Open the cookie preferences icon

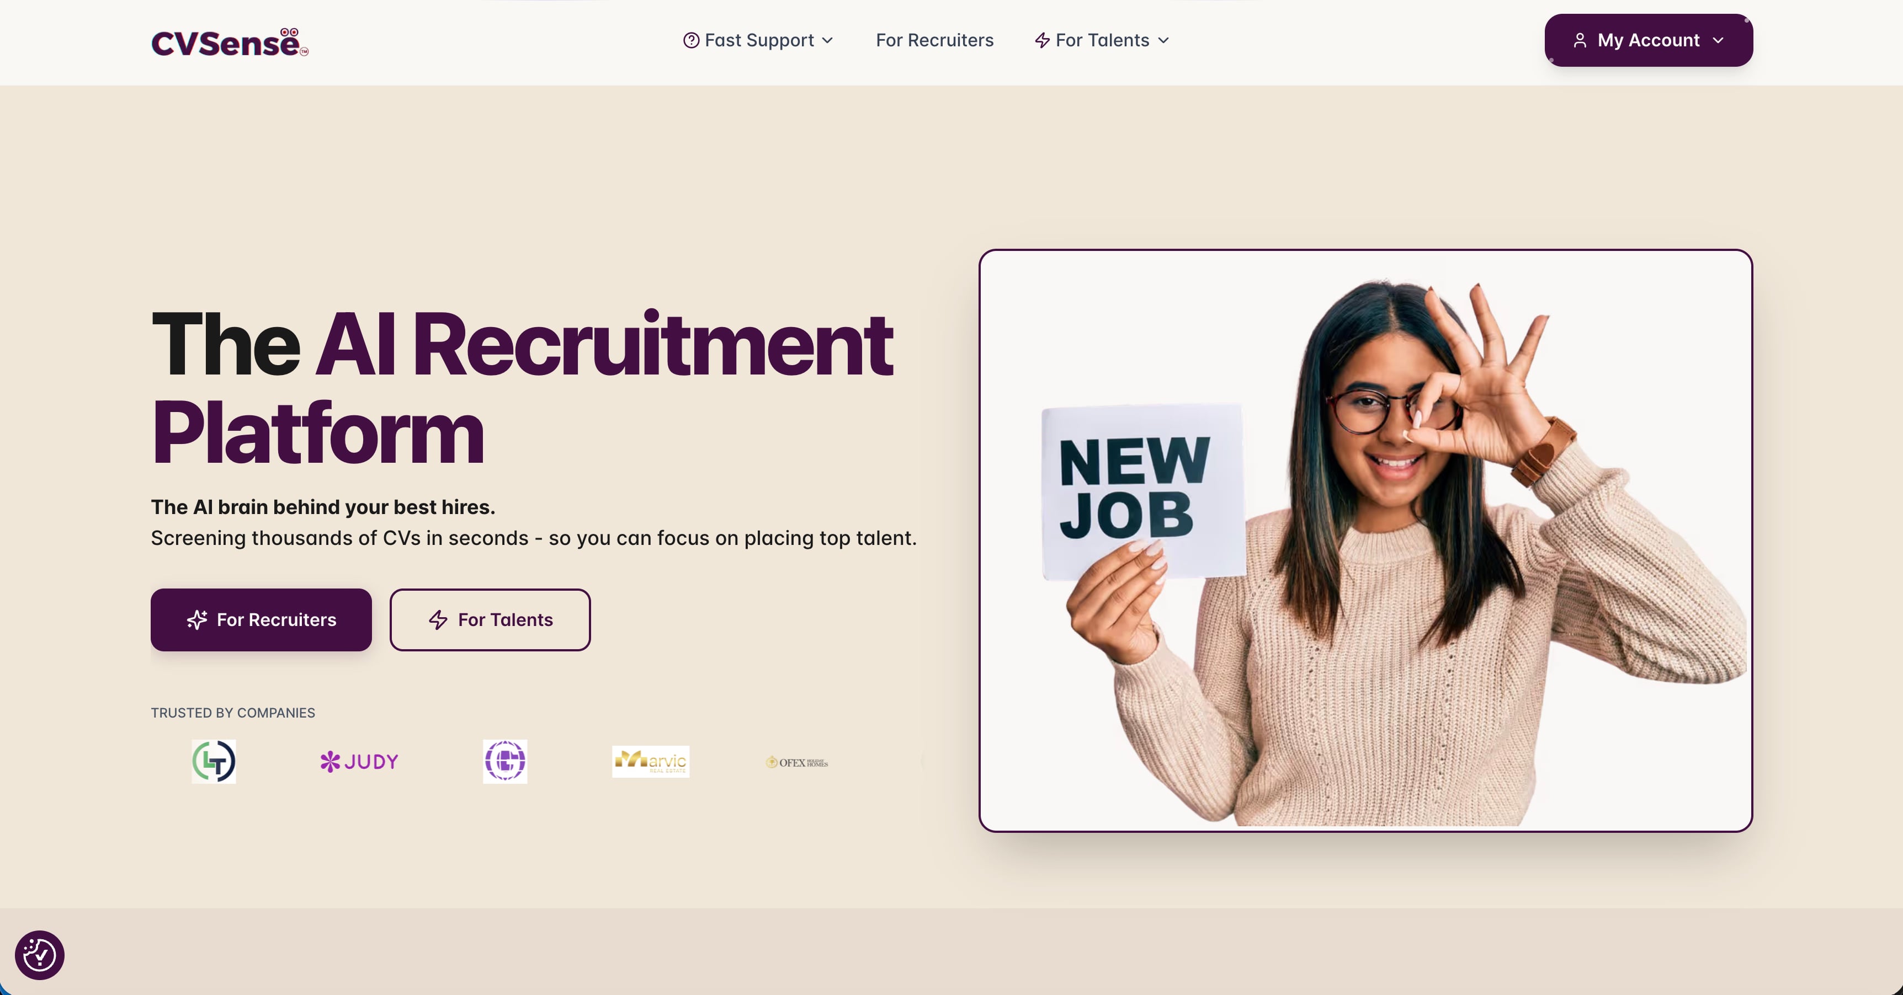(x=40, y=955)
